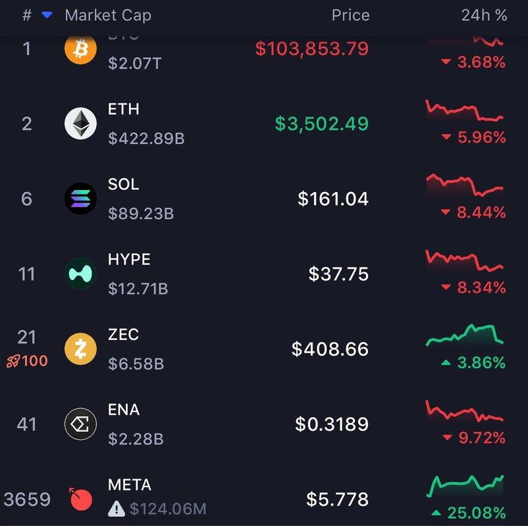
Task: Click the Ethereum diamond logo
Action: coord(81,124)
